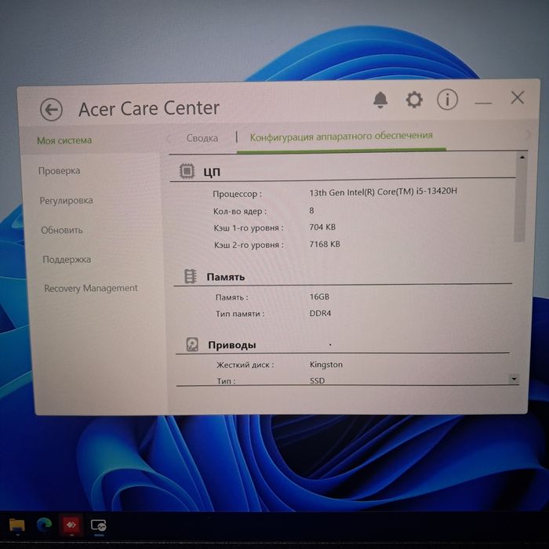Open the Поддержка section

pyautogui.click(x=67, y=260)
